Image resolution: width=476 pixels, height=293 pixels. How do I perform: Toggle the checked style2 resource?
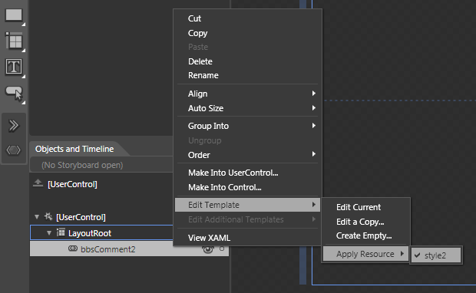click(x=436, y=255)
